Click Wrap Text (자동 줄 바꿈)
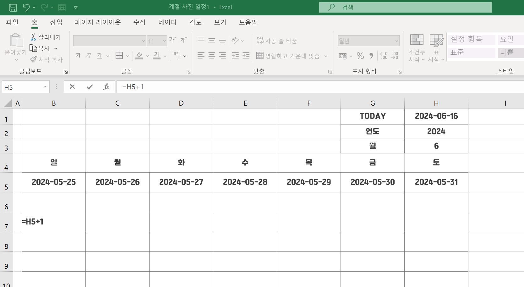 [276, 41]
